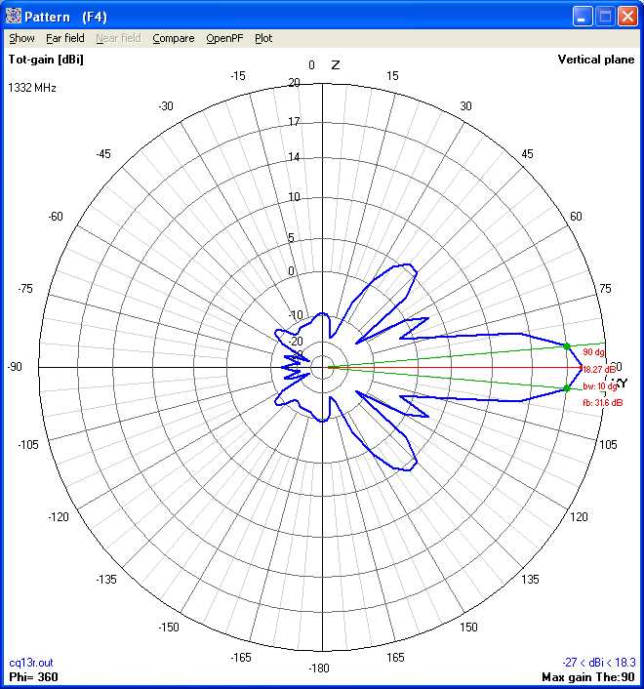Open the Compare menu

click(x=173, y=38)
